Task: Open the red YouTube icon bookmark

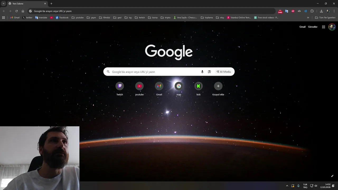Action: pos(51,18)
